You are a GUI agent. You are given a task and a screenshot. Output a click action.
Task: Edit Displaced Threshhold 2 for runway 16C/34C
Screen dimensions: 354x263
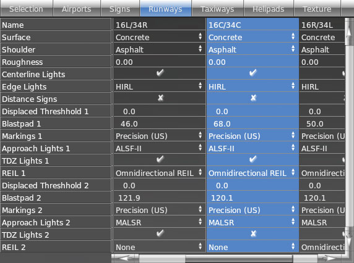pyautogui.click(x=253, y=185)
